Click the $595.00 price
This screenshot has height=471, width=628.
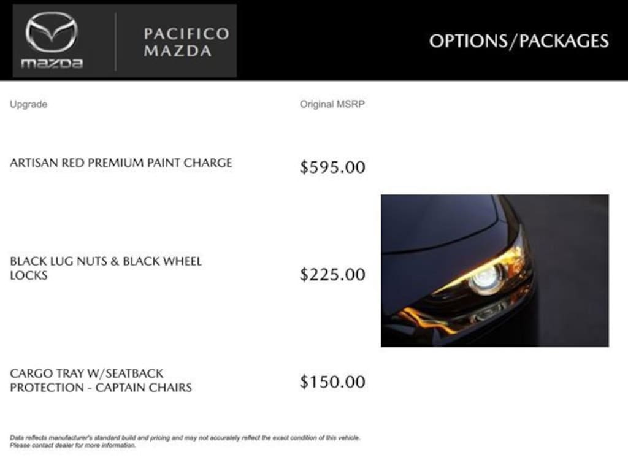(332, 167)
